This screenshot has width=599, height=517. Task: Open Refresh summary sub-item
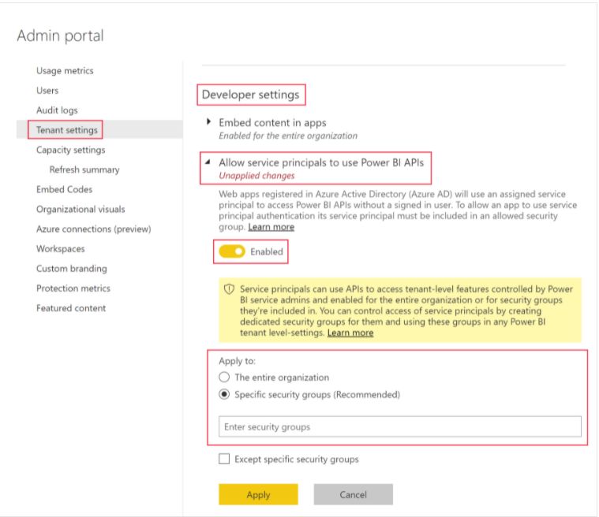[84, 169]
